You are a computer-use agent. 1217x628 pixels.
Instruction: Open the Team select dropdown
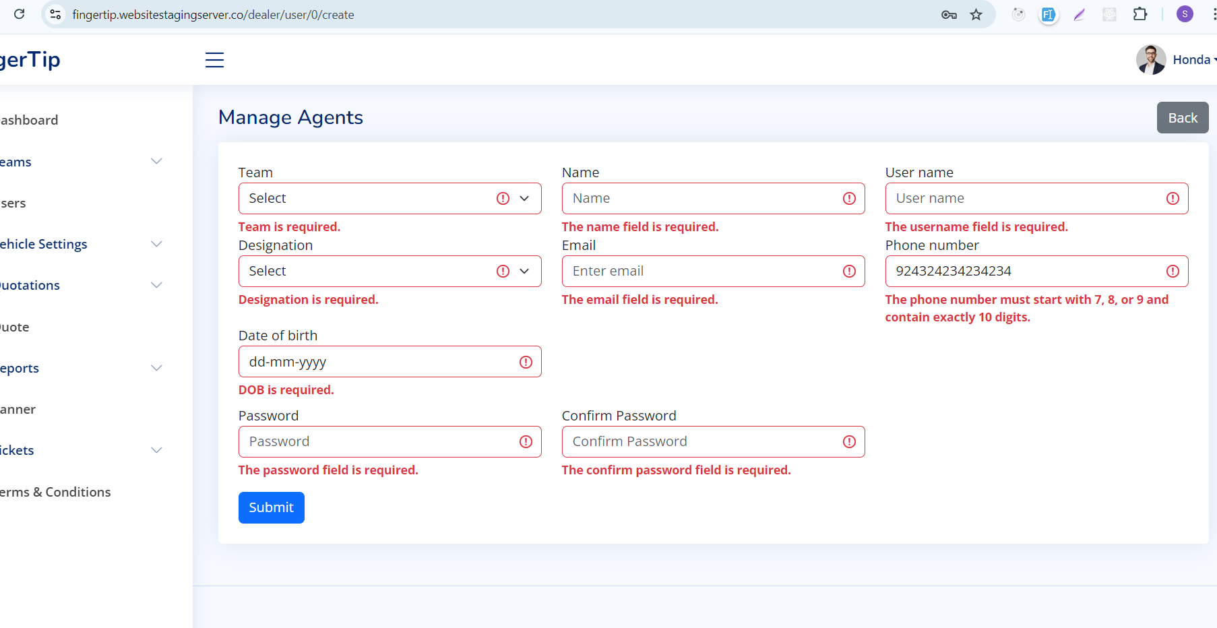click(389, 199)
